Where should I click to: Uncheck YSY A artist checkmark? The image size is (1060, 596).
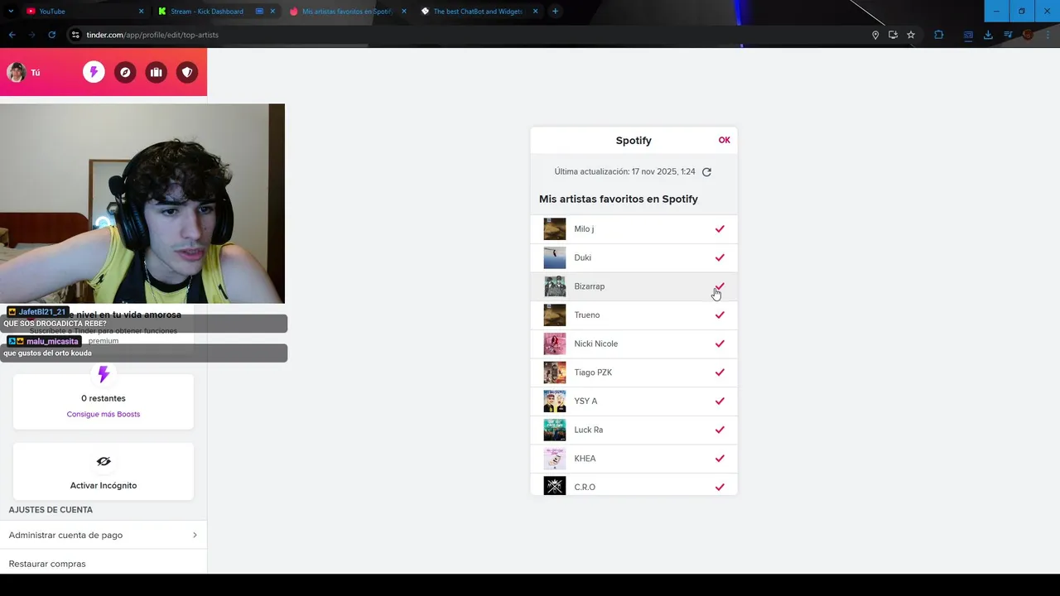coord(720,401)
